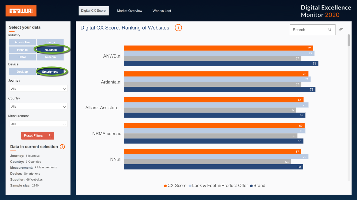357x200 pixels.
Task: Click the Ardanta.nl website label
Action: click(x=111, y=82)
